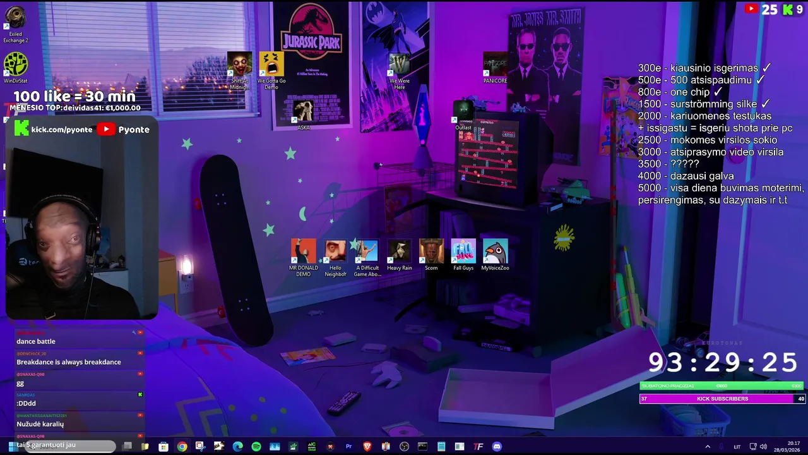
Task: Open File Explorer from the taskbar
Action: (x=145, y=446)
